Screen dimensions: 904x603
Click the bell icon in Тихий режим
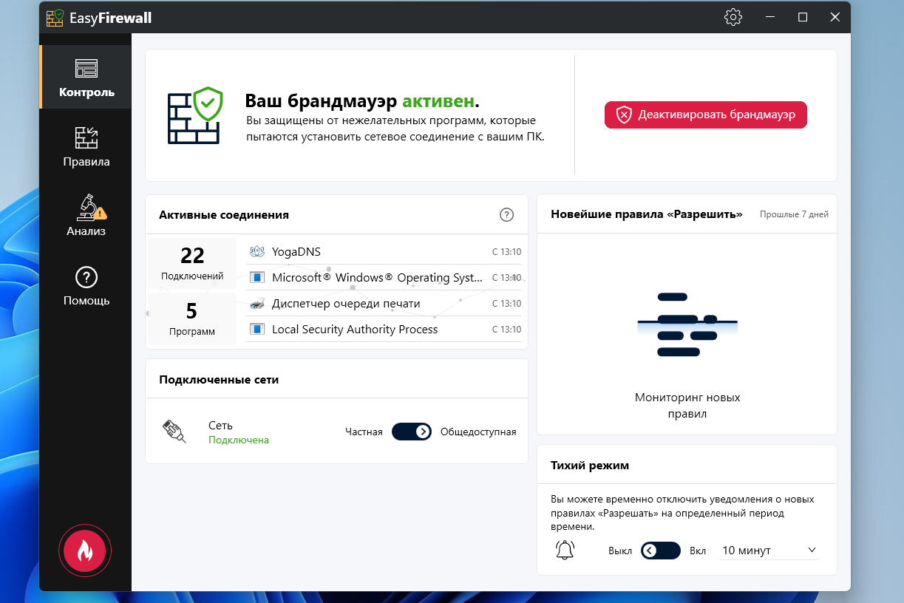point(565,551)
